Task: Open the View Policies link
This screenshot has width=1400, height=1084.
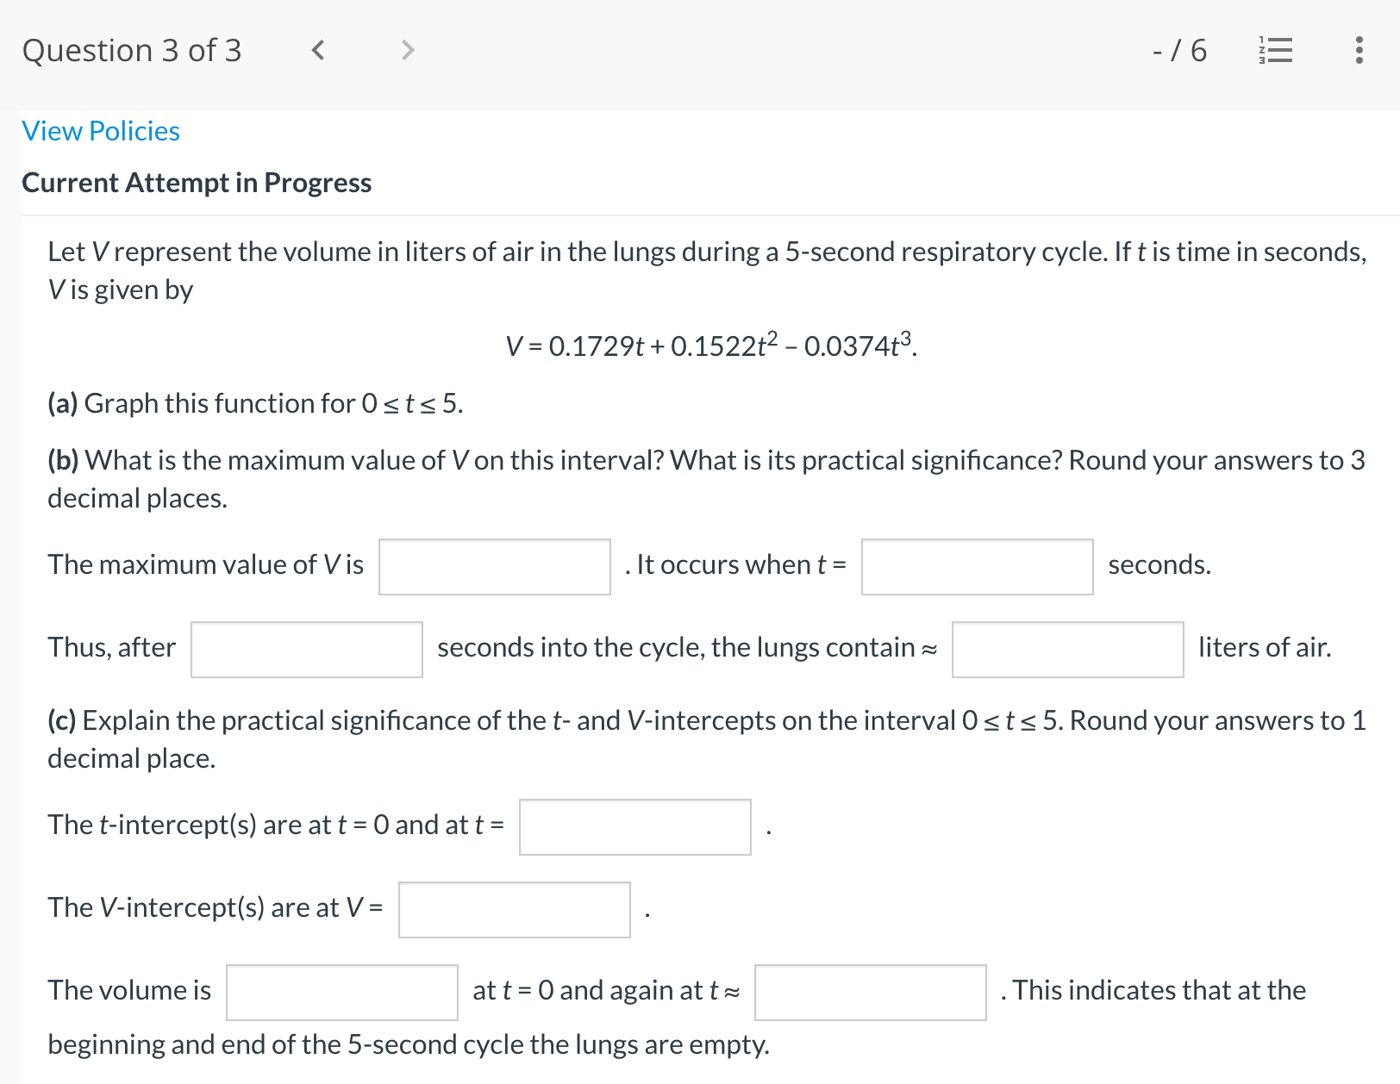Action: pyautogui.click(x=100, y=130)
